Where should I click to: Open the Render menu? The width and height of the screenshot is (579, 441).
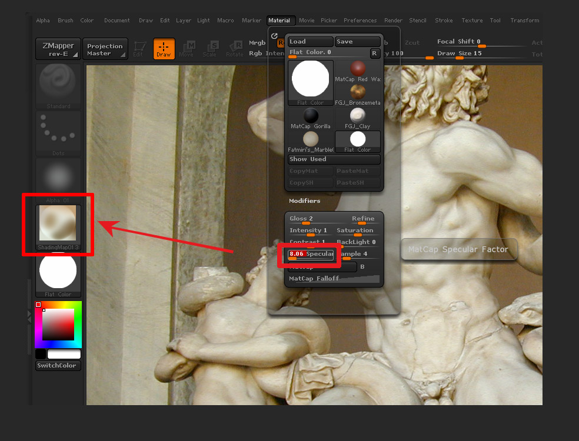393,21
